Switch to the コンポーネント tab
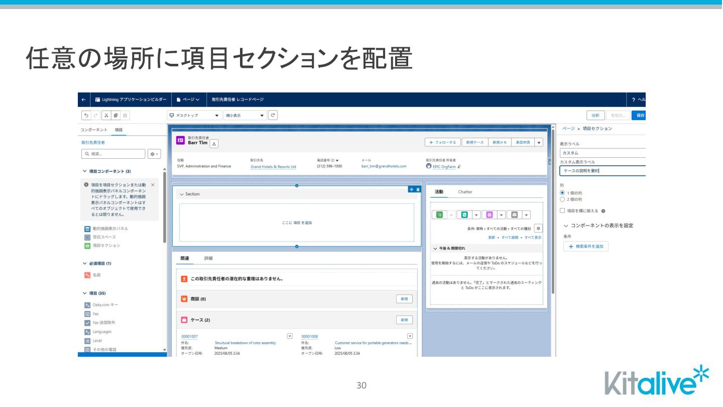723x407 pixels. [94, 130]
